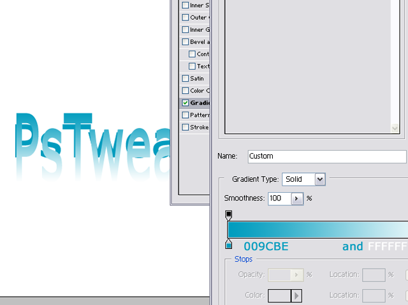This screenshot has height=305, width=408.
Task: Select the left opacity stop above gradient
Action: (228, 216)
